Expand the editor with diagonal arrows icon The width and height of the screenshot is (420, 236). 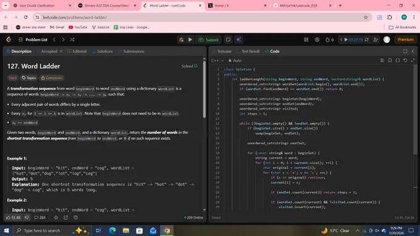tap(413, 60)
